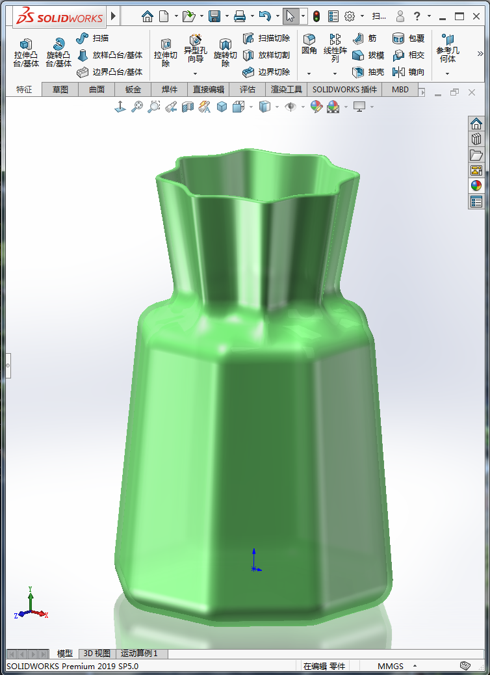Image resolution: width=490 pixels, height=675 pixels.
Task: Select Boundary Cut (边界切除)
Action: (x=266, y=72)
